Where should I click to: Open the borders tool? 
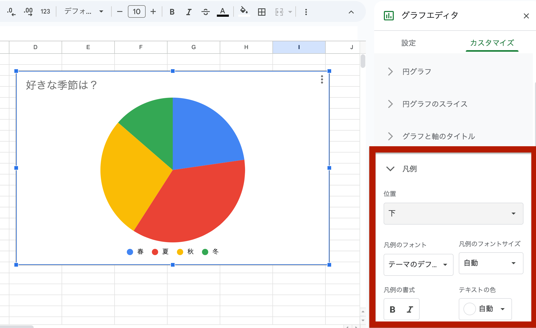(x=261, y=12)
